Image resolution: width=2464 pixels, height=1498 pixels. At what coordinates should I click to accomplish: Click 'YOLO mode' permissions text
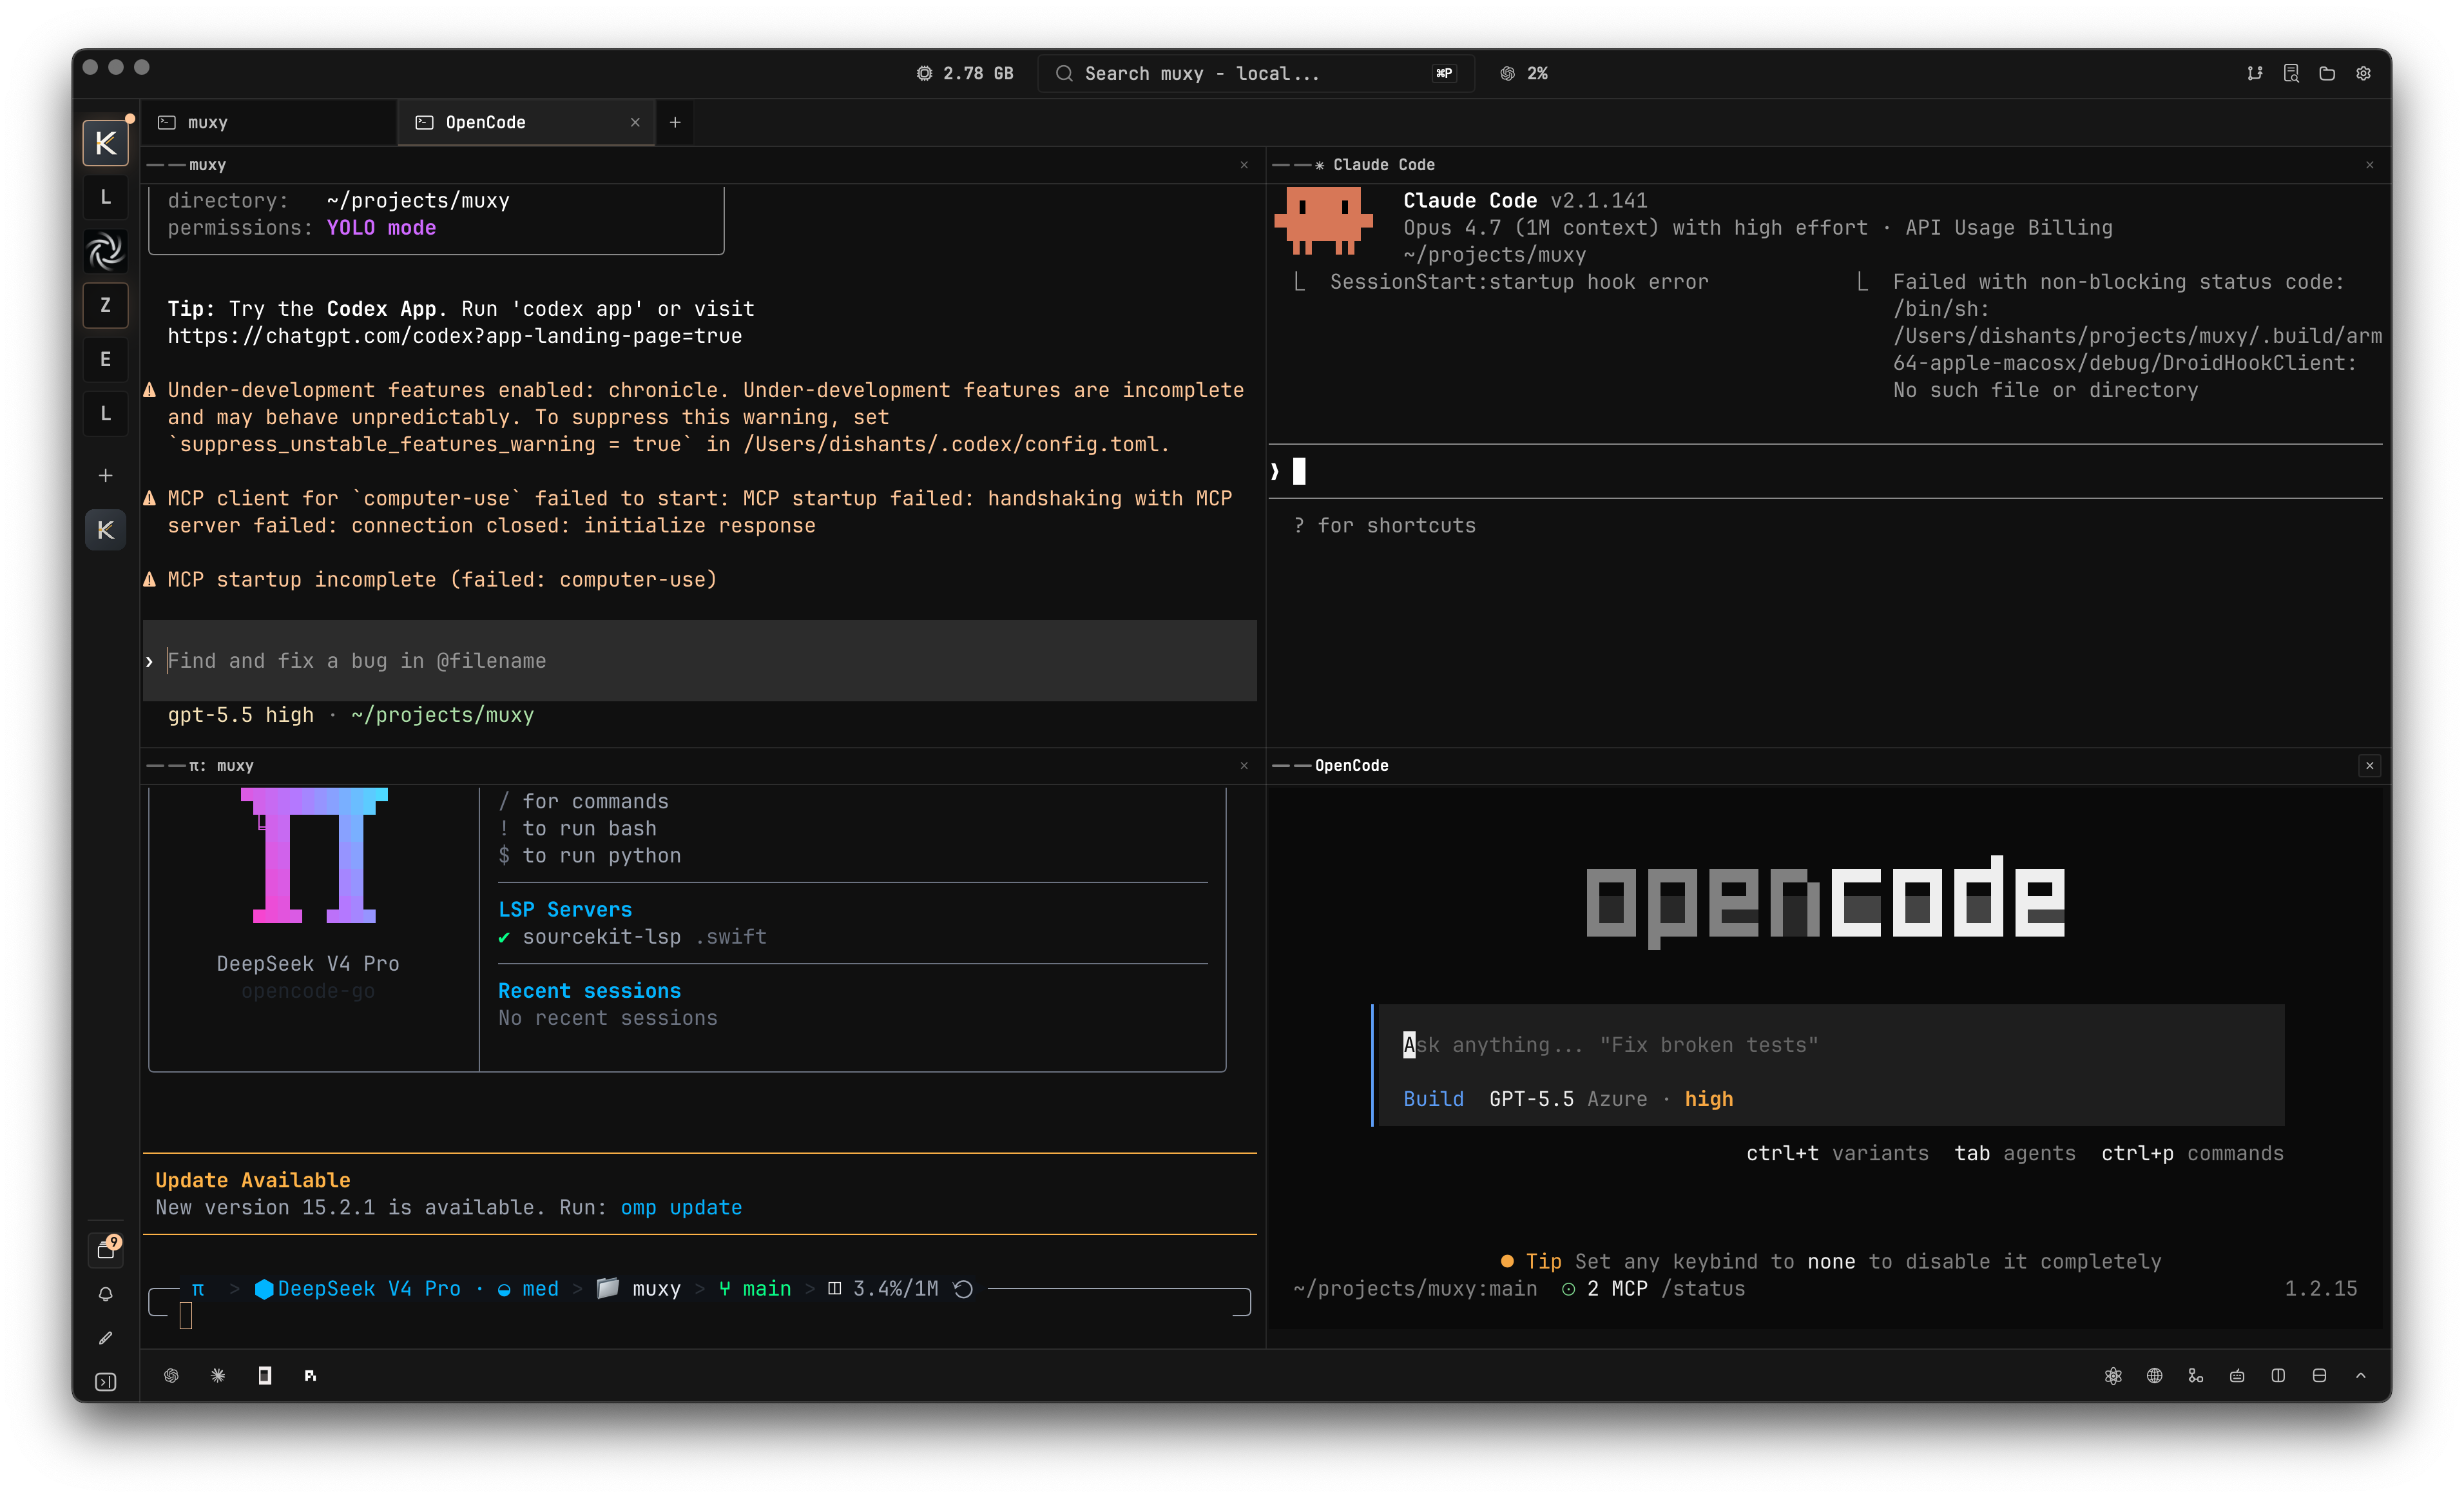[381, 228]
